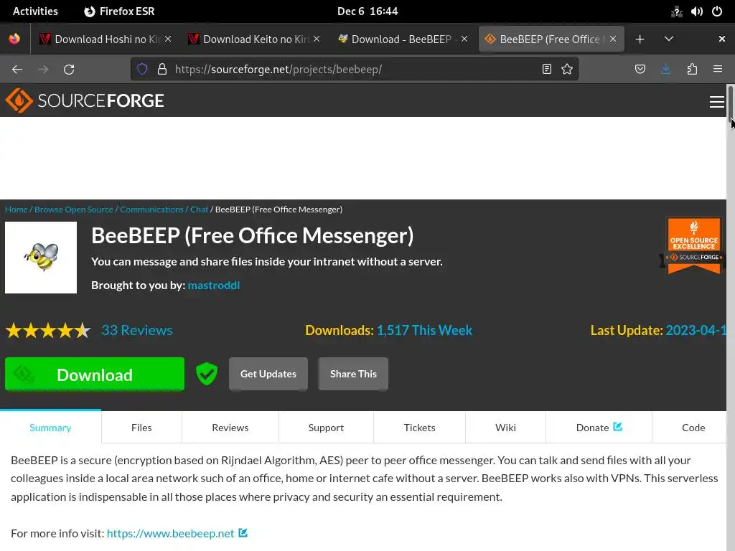Click the Last Update date link
This screenshot has height=551, width=735.
[x=696, y=330]
